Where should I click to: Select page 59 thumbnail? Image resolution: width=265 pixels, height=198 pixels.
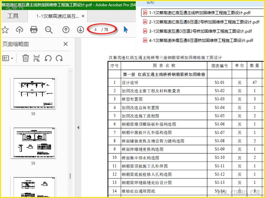pyautogui.click(x=33, y=143)
